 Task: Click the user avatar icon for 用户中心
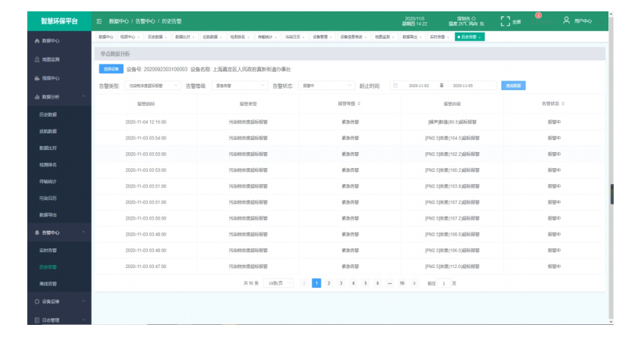(567, 20)
